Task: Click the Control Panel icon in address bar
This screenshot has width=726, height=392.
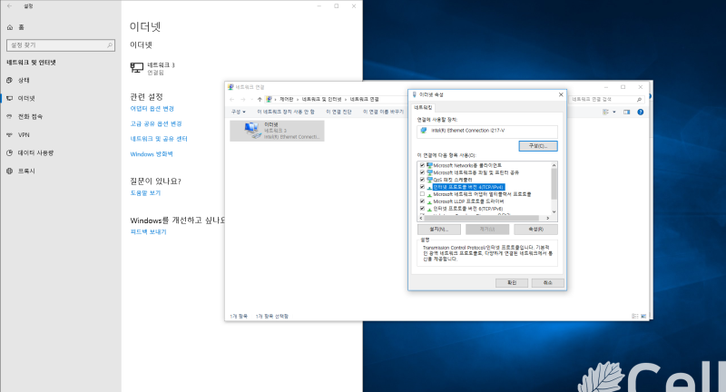Action: pyautogui.click(x=269, y=99)
